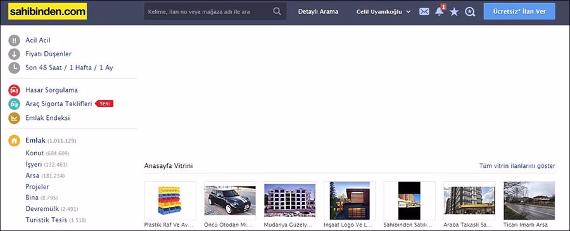Open Plastik Raf Ve Av... listing thumbnail
Screen dimensions: 570x231
click(x=170, y=201)
